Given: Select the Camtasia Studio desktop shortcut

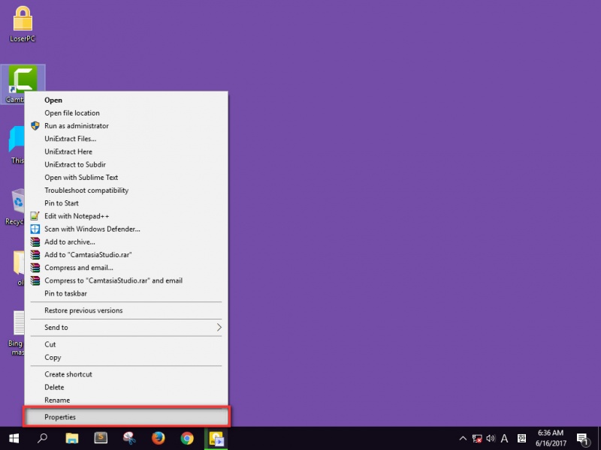Looking at the screenshot, I should [23, 81].
